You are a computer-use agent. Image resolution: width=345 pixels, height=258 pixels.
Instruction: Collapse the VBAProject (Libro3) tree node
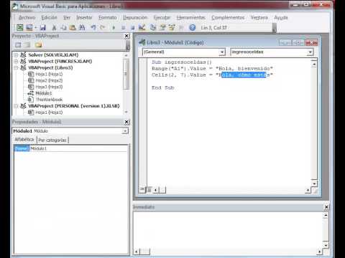[x=16, y=67]
